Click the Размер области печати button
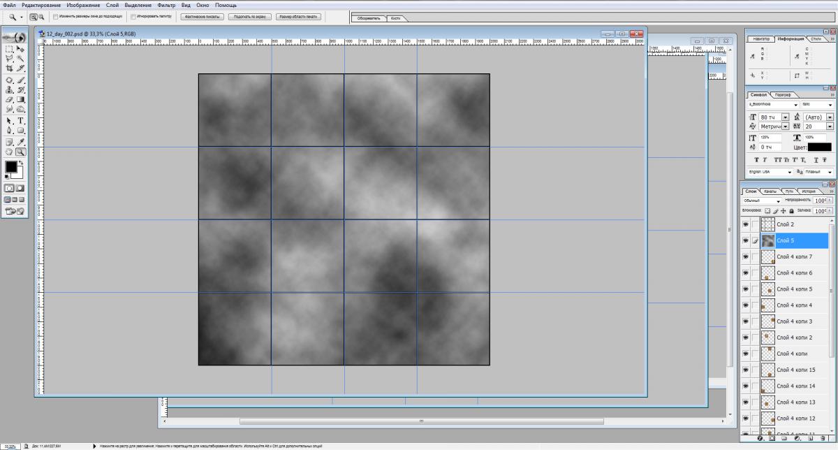The height and width of the screenshot is (450, 838). pos(299,16)
